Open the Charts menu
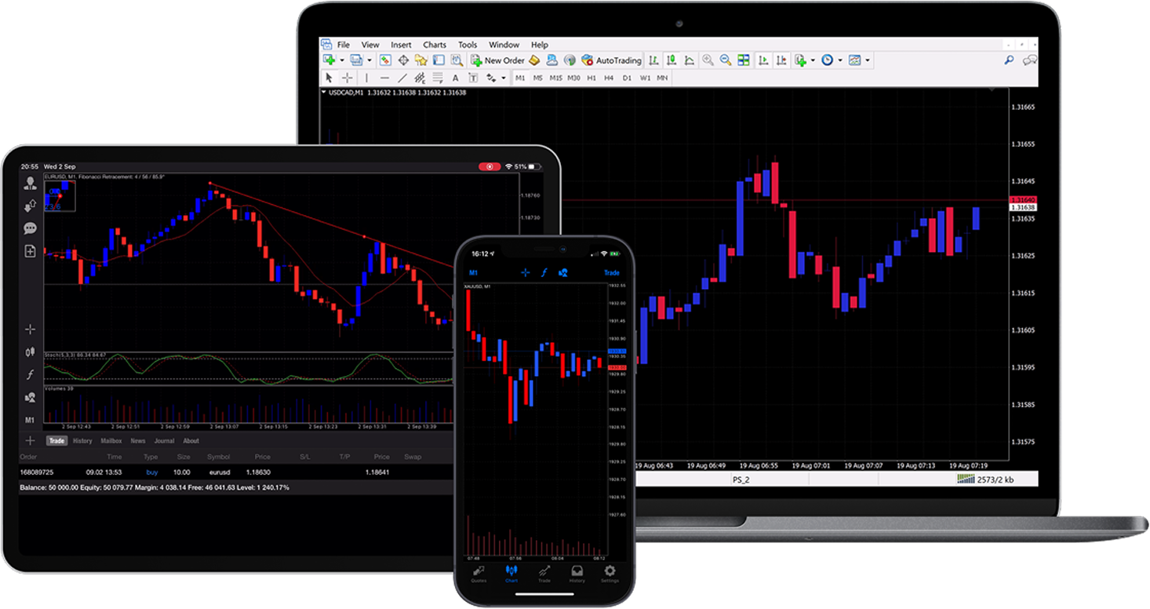Viewport: 1150px width, 609px height. click(435, 44)
